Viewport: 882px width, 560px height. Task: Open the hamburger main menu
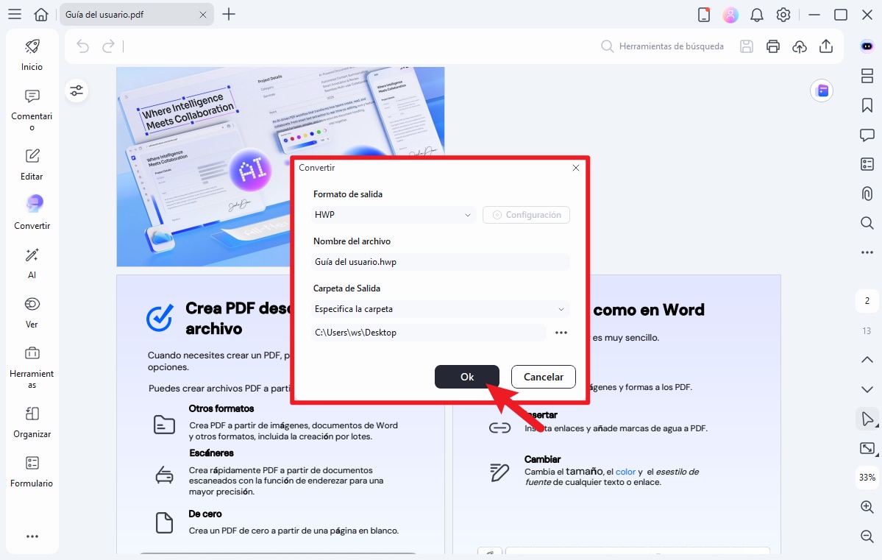tap(14, 14)
